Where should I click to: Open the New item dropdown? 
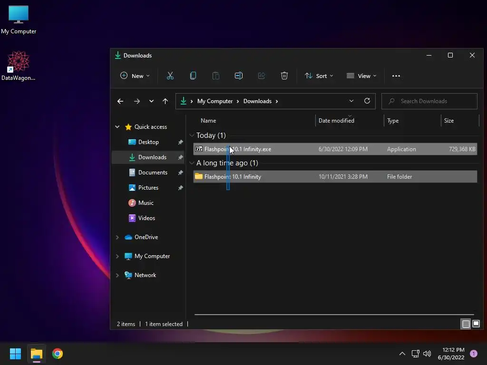pyautogui.click(x=135, y=76)
